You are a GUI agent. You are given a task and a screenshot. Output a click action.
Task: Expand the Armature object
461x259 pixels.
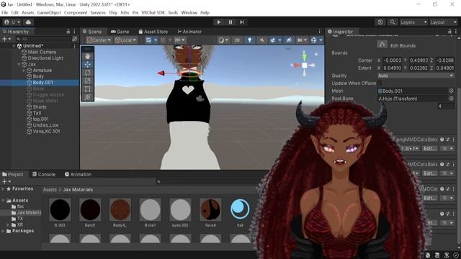24,71
